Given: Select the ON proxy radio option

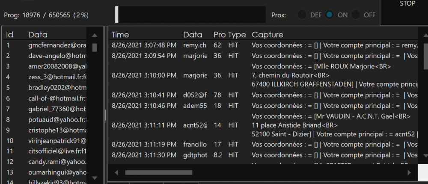Looking at the screenshot, I should tap(330, 15).
